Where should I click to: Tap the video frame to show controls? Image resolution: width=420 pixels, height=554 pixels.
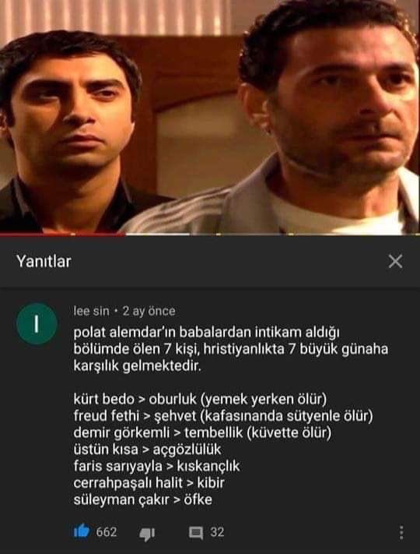[210, 116]
